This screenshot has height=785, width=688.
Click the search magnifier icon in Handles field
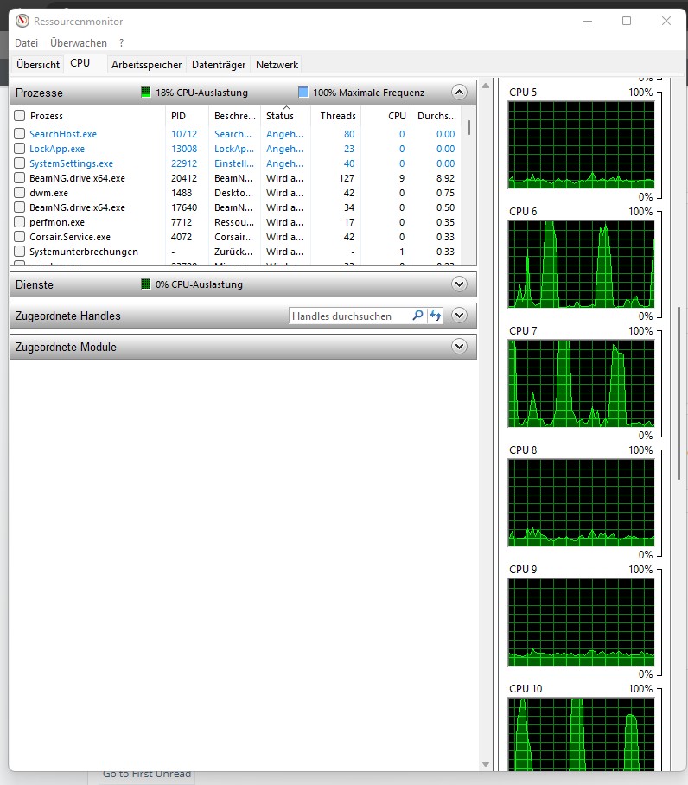[x=417, y=316]
